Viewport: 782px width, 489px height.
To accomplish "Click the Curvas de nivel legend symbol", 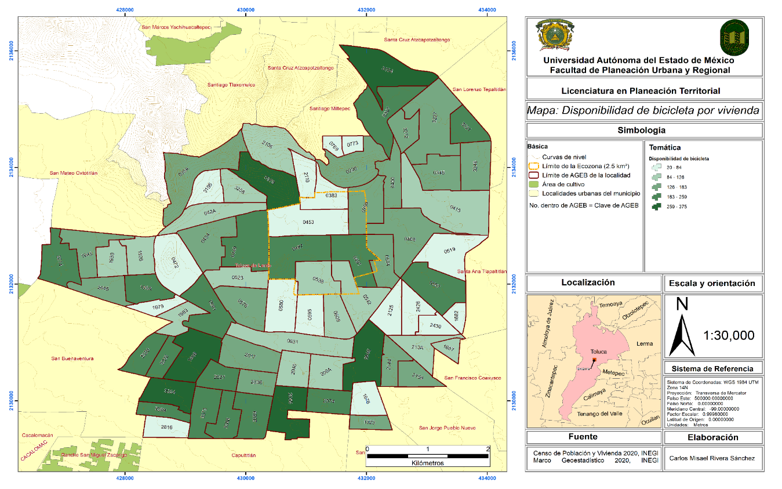I will pyautogui.click(x=535, y=157).
